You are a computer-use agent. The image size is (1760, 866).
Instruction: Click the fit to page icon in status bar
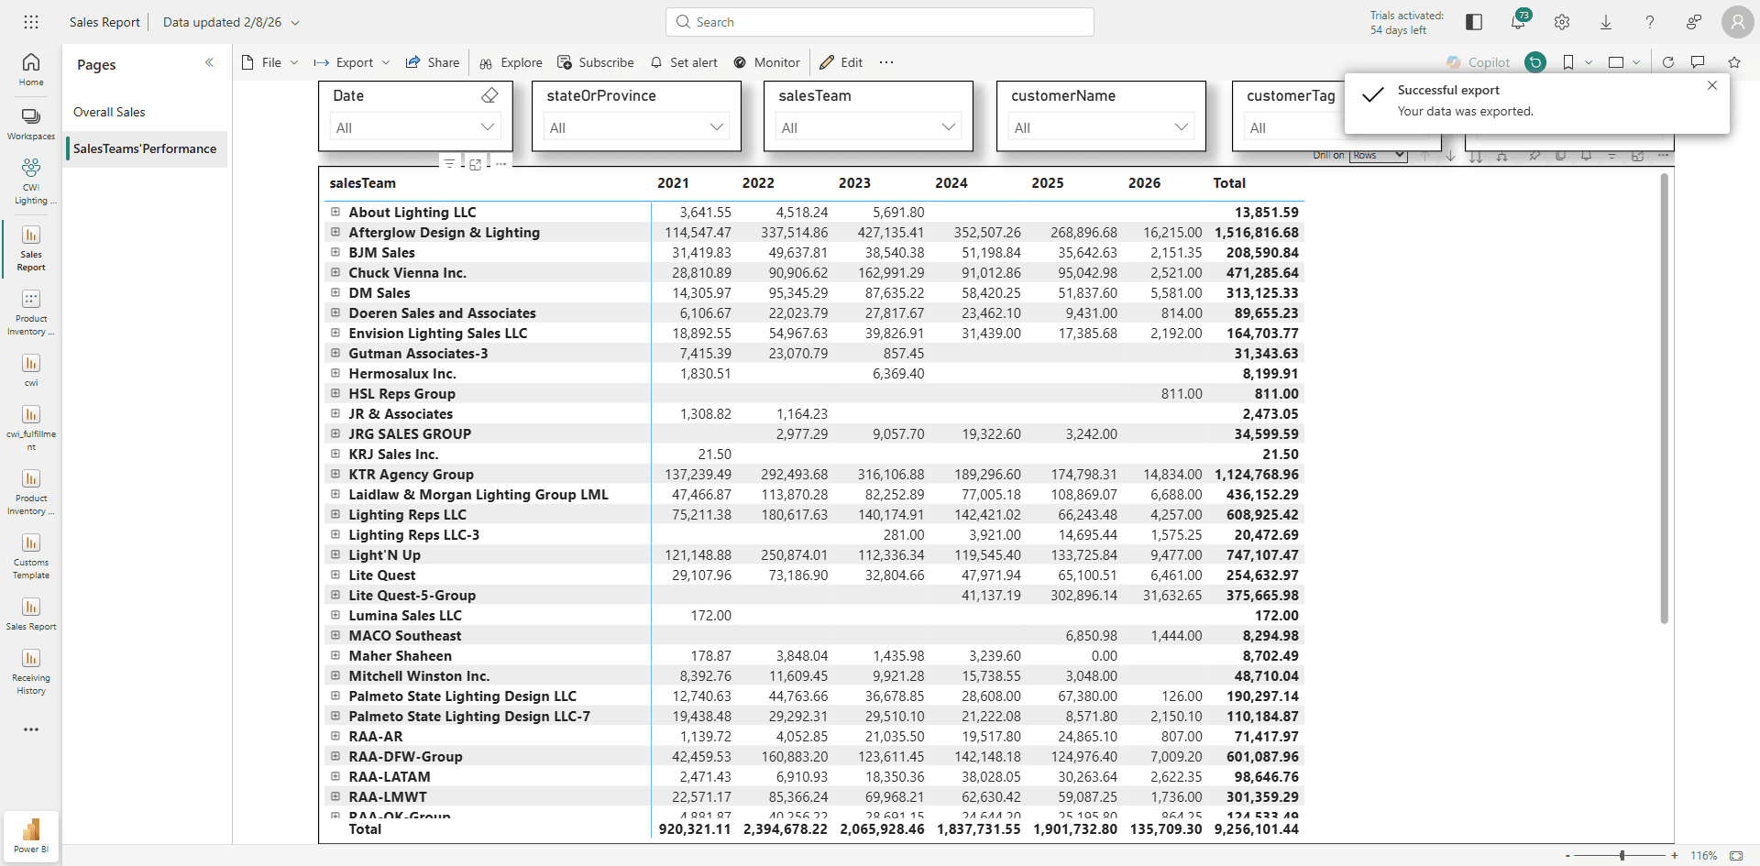pyautogui.click(x=1736, y=855)
